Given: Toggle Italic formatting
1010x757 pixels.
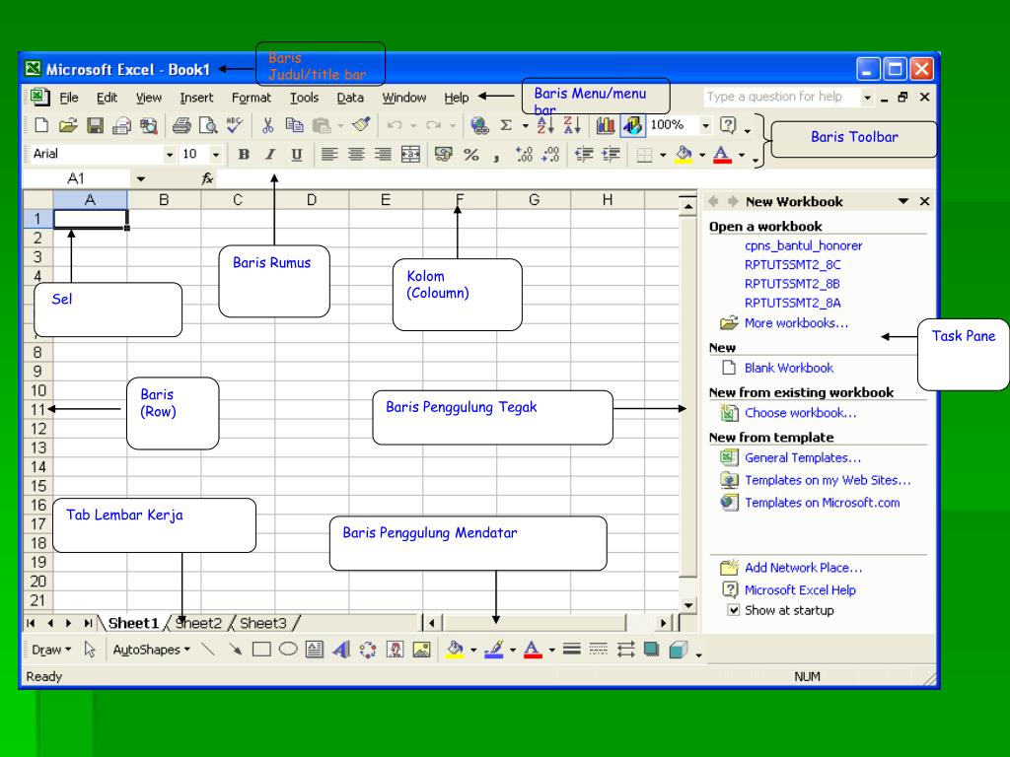Looking at the screenshot, I should [x=270, y=154].
